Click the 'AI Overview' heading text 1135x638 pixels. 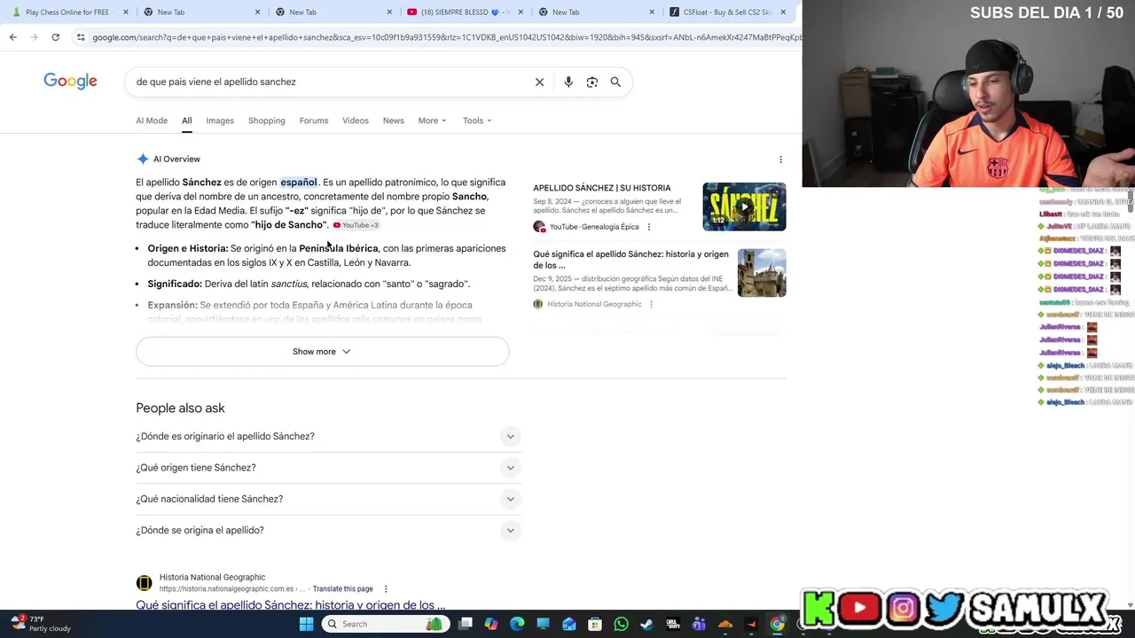(176, 159)
